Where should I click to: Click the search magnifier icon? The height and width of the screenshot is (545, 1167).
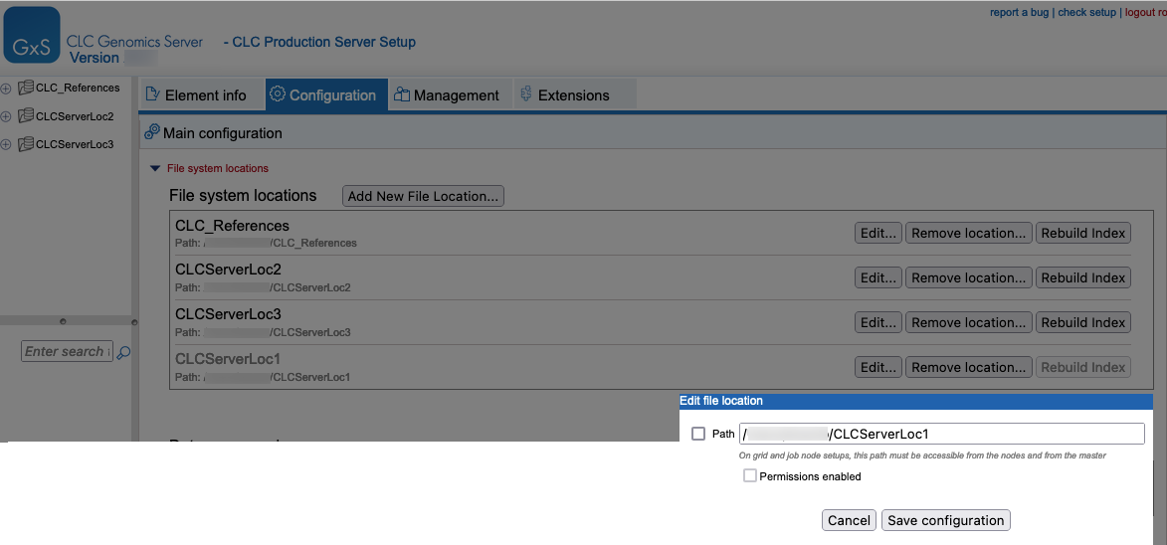click(x=124, y=352)
